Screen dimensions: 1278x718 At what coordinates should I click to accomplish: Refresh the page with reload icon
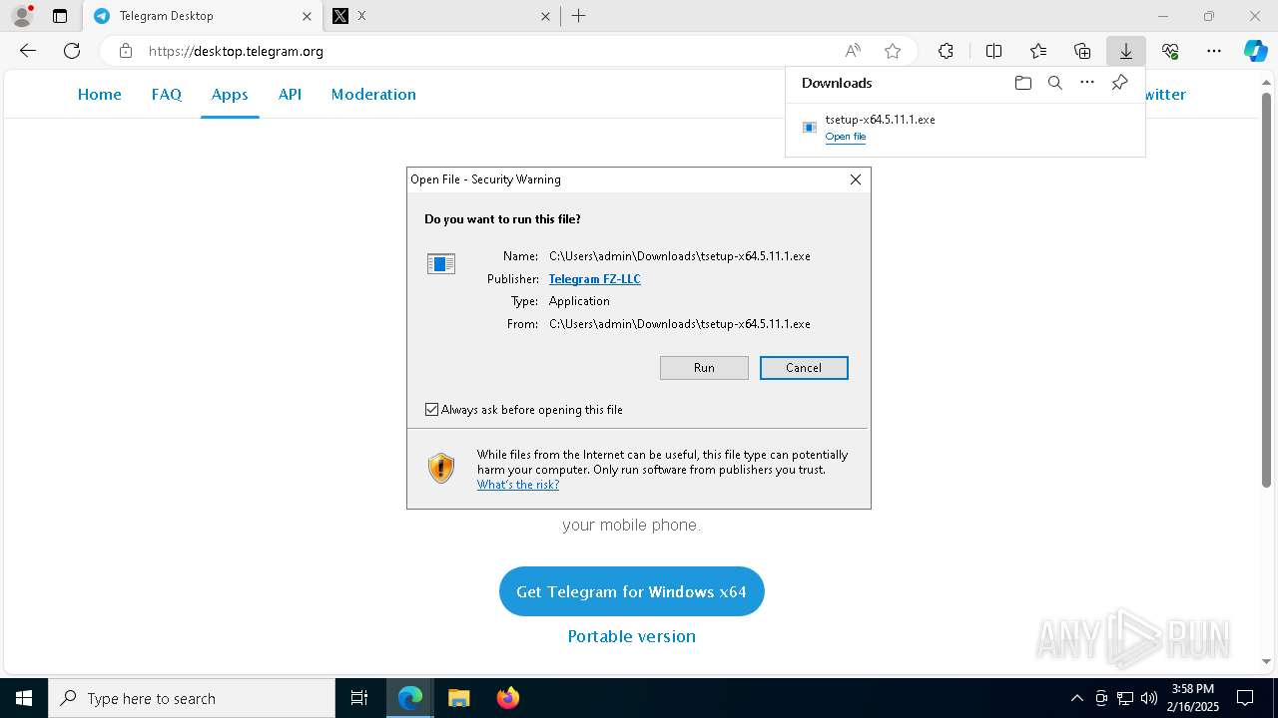point(72,51)
